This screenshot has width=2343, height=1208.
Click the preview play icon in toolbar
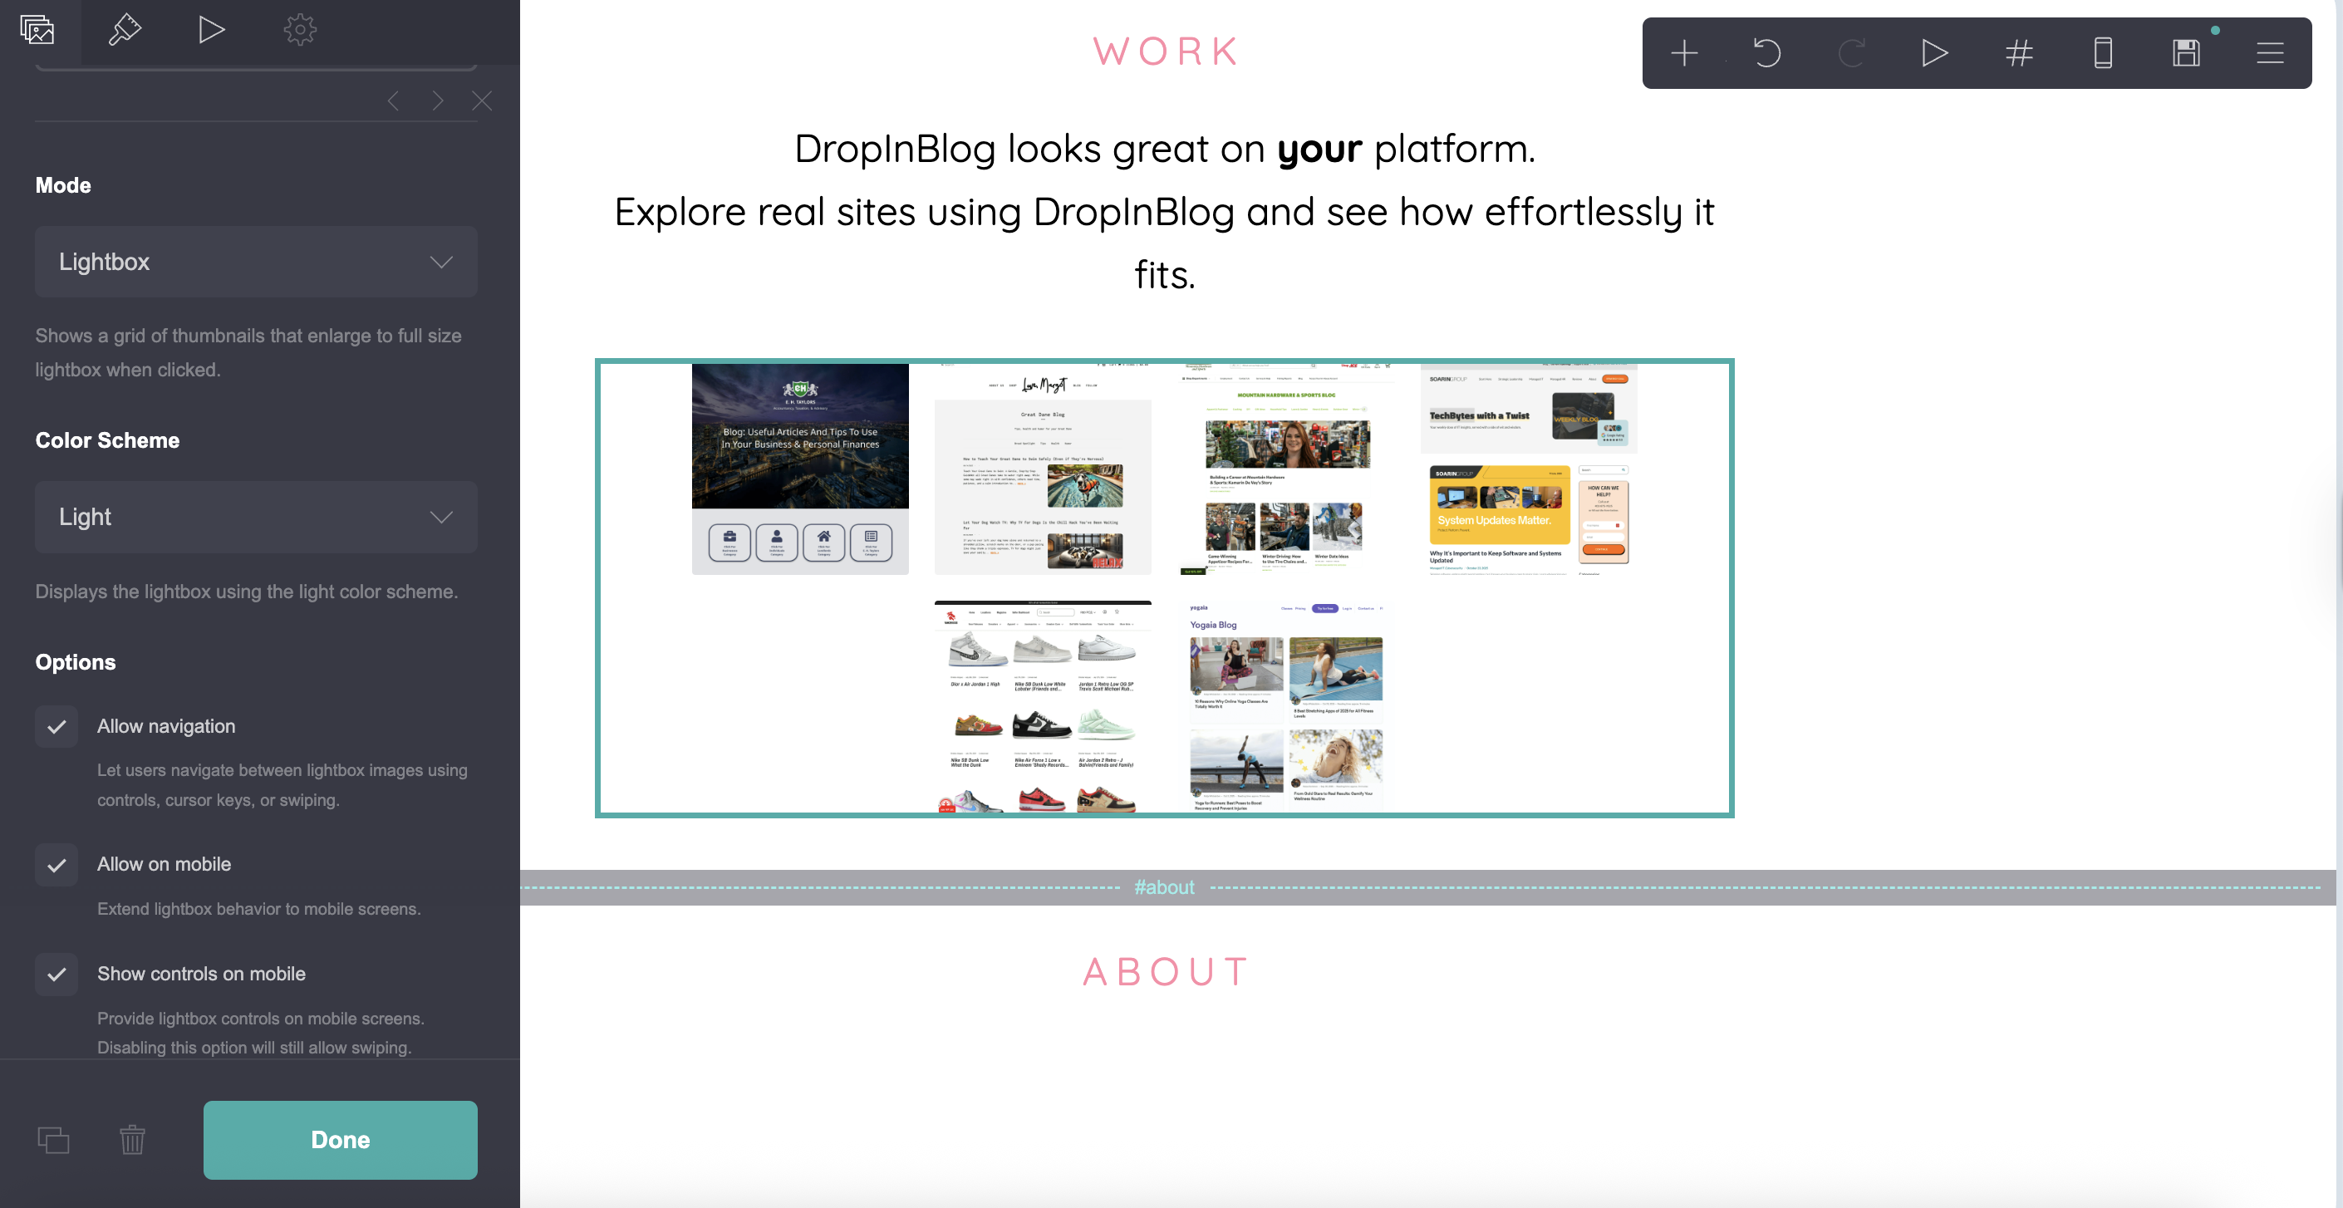pyautogui.click(x=1933, y=53)
